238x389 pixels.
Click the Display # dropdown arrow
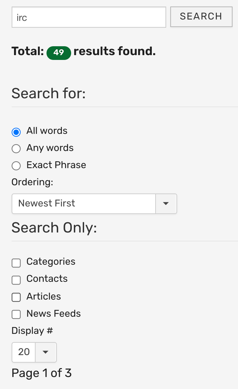(45, 352)
